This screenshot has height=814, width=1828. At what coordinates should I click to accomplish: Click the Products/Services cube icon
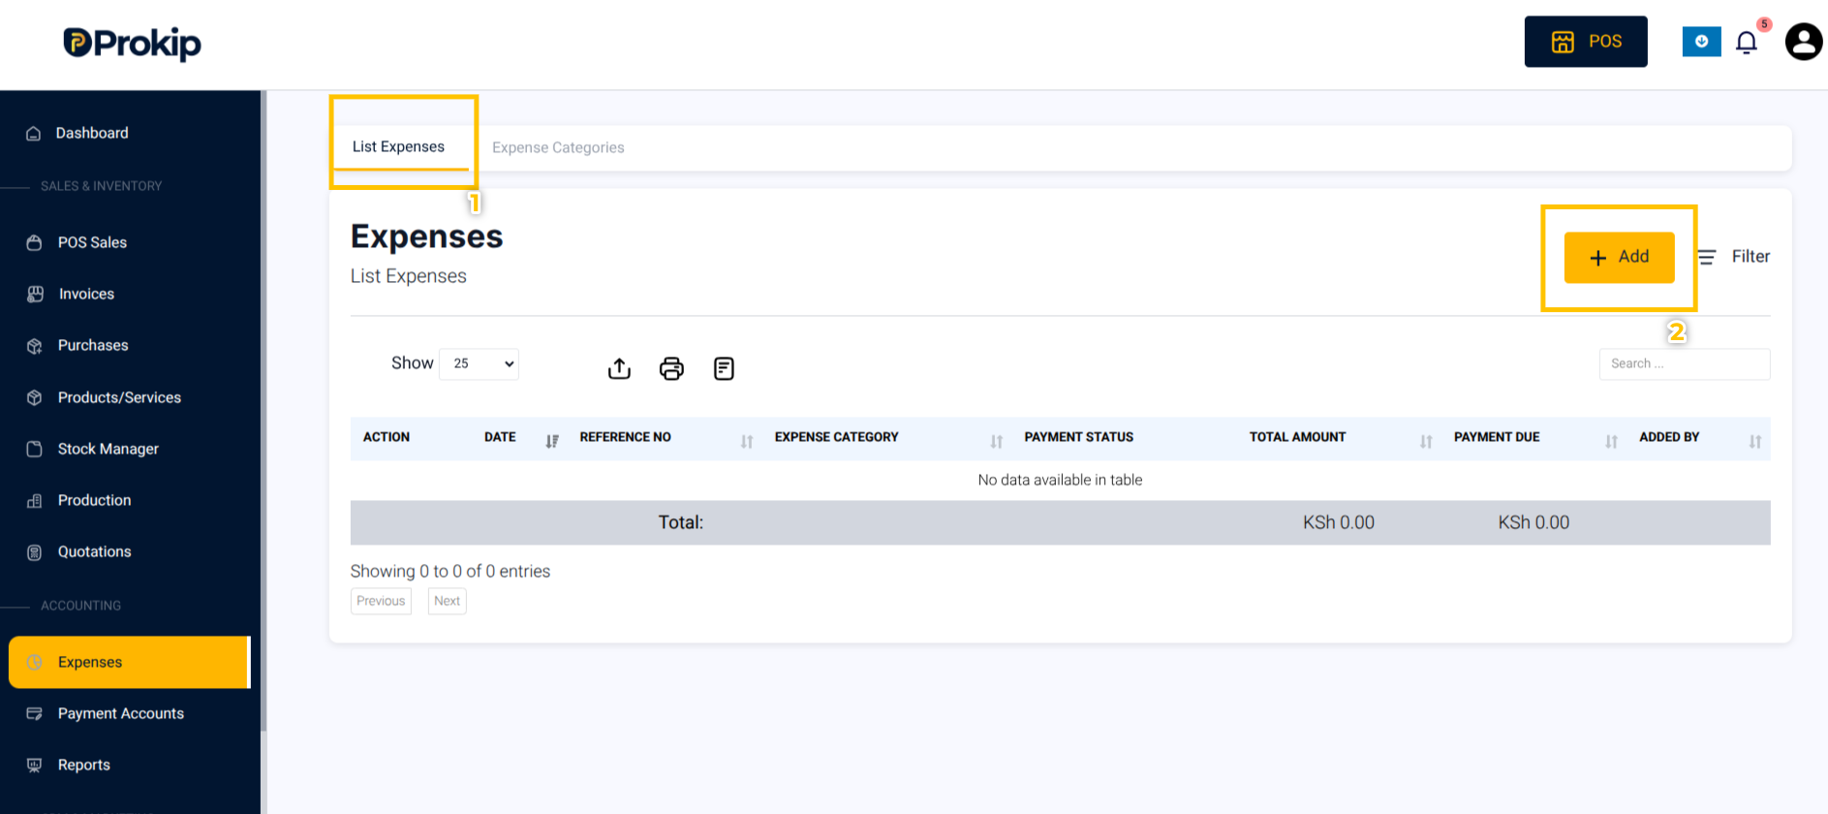(x=34, y=397)
